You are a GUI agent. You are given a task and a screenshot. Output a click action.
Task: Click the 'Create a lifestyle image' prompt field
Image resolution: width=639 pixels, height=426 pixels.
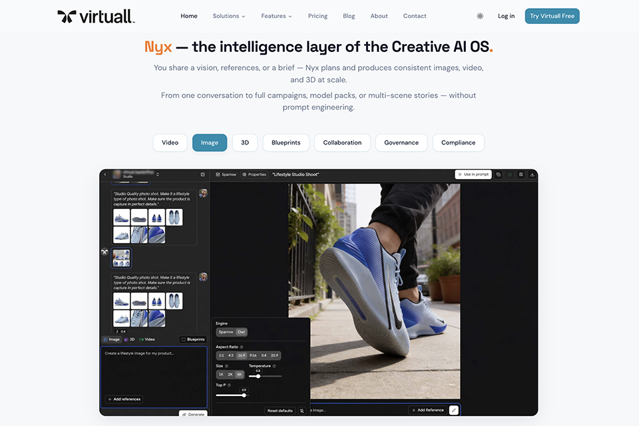(154, 377)
